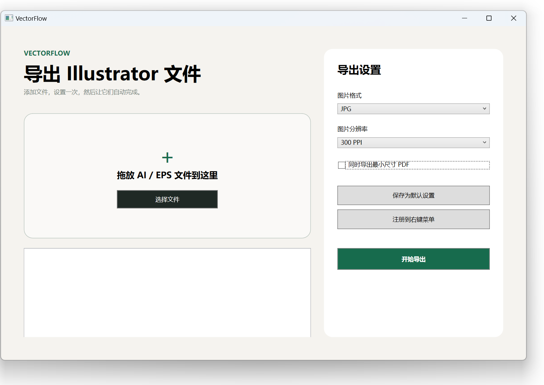Toggle 同时导出最小尺寸 PDF checkbox
This screenshot has height=385, width=544.
(341, 165)
